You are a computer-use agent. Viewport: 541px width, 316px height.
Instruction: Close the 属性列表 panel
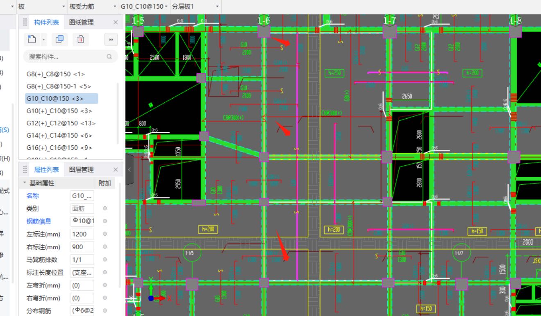pos(116,169)
